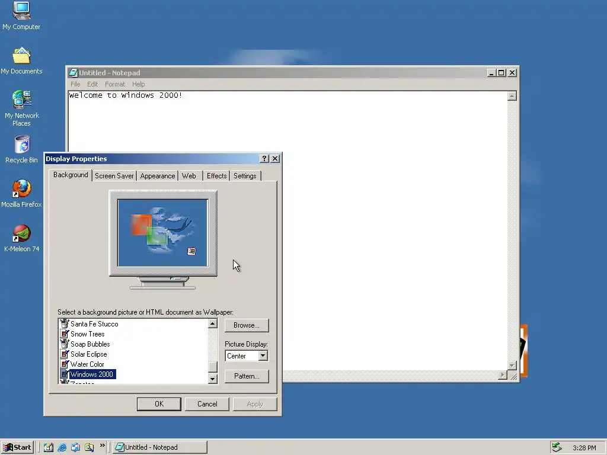Maximize the Notepad window
This screenshot has height=455, width=607.
(x=501, y=72)
